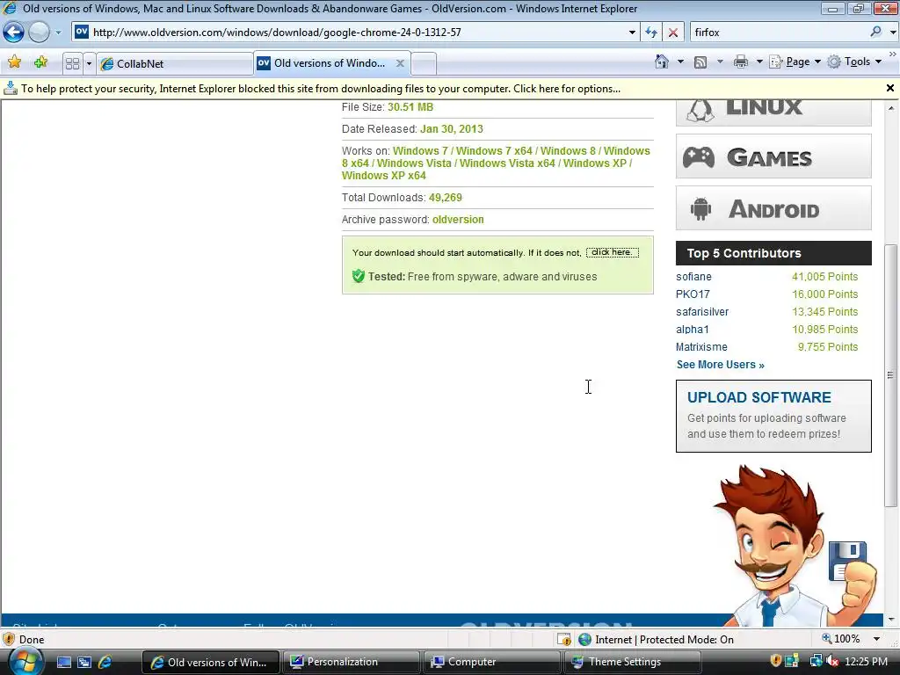Image resolution: width=900 pixels, height=675 pixels.
Task: Open a new blank tab
Action: tap(424, 63)
